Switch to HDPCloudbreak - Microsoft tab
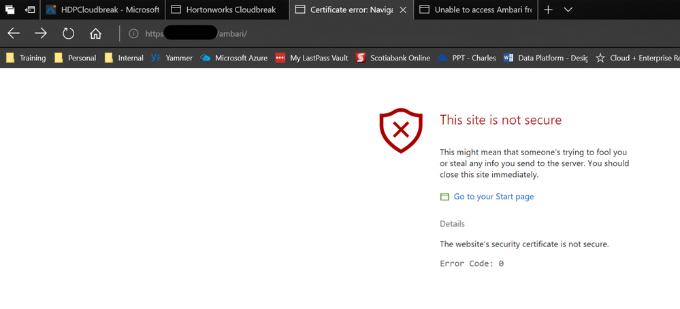 click(x=103, y=10)
